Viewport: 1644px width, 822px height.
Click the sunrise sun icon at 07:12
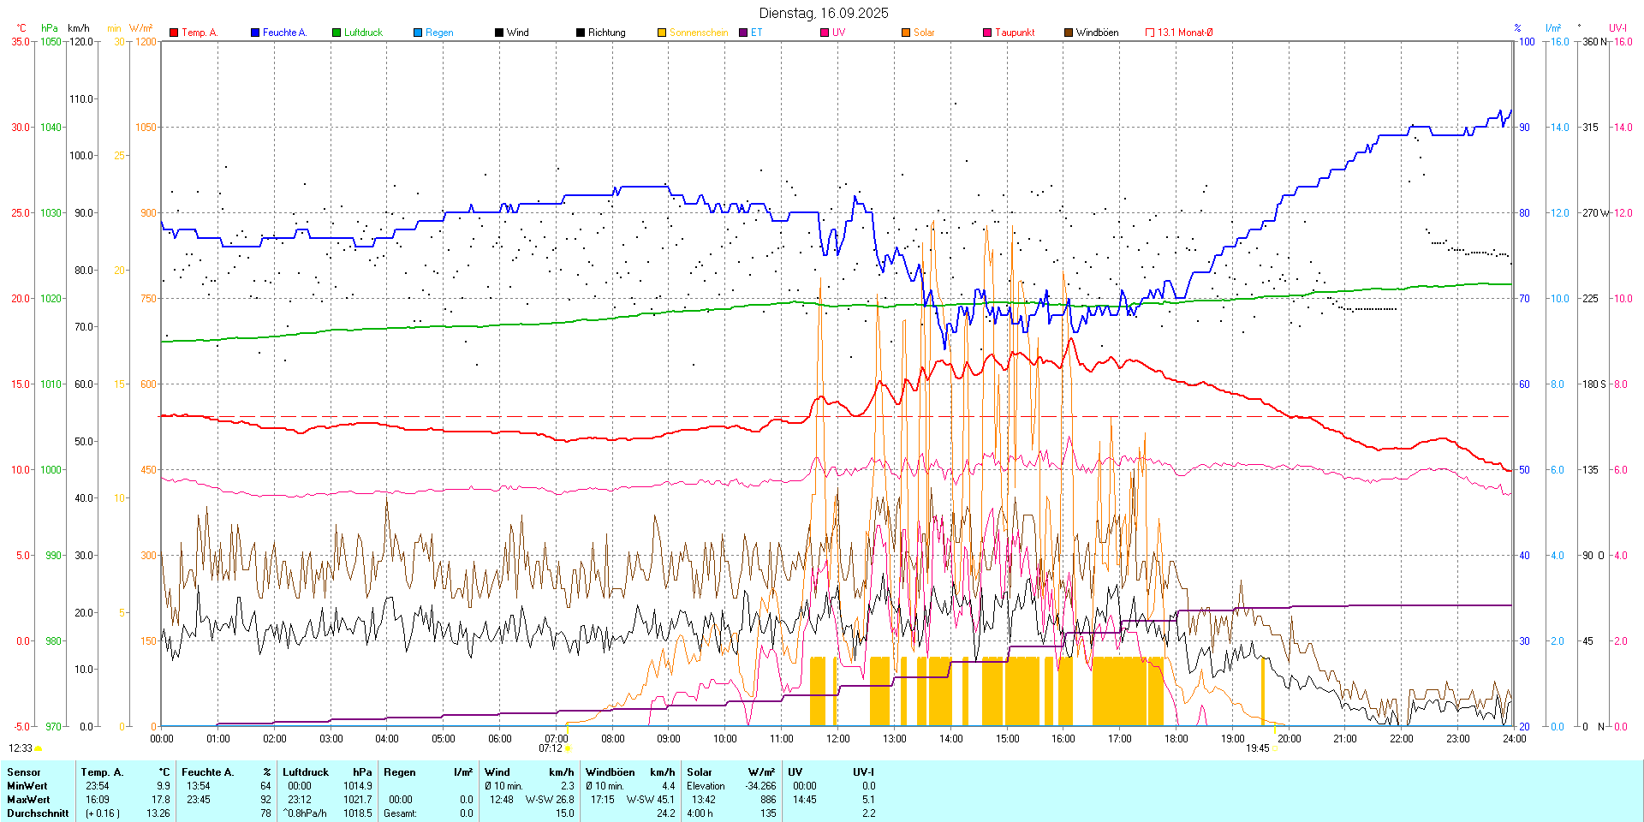click(x=568, y=748)
